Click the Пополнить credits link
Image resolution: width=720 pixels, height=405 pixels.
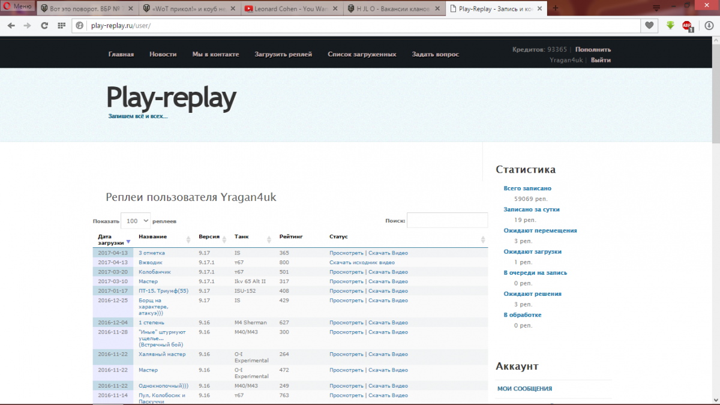point(593,49)
